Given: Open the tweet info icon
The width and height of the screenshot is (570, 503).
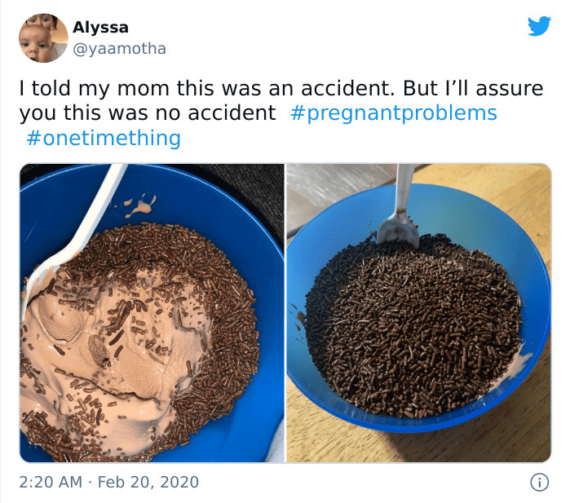Looking at the screenshot, I should coord(540,483).
